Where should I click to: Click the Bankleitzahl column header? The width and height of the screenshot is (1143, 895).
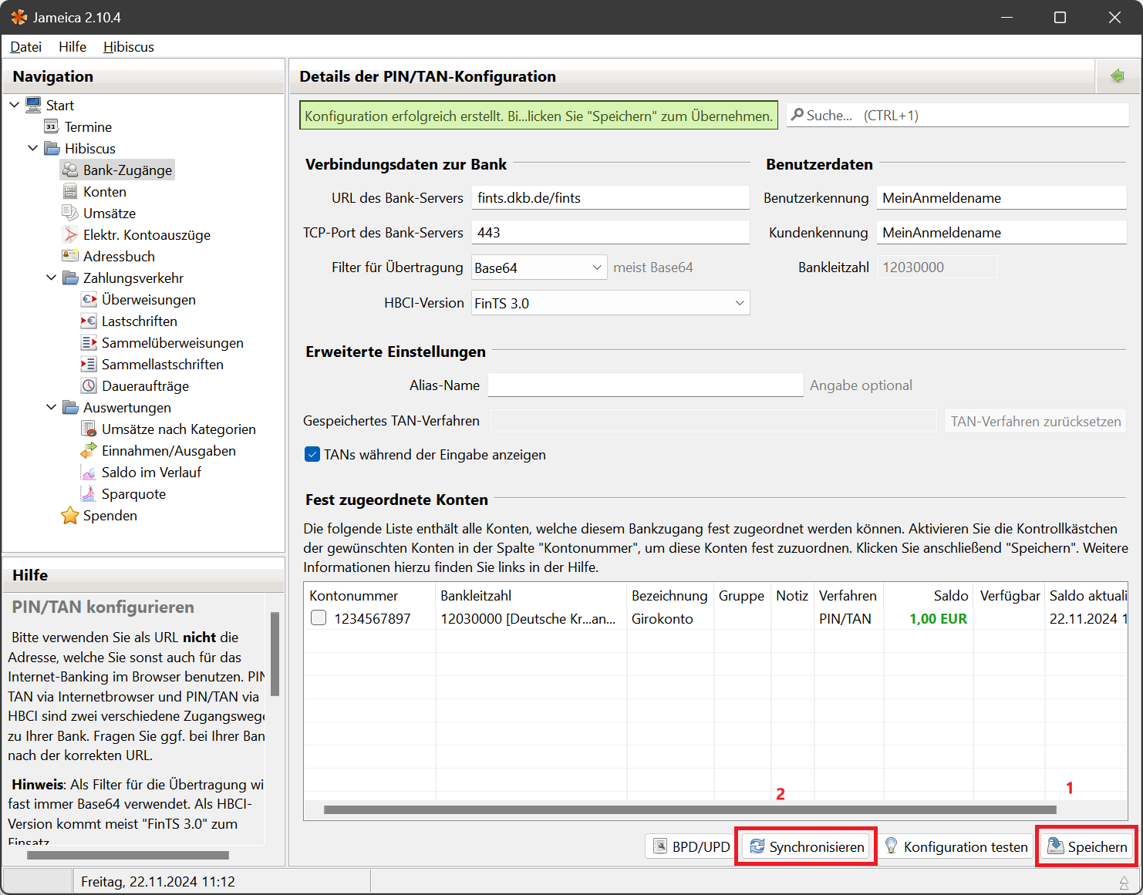coord(531,595)
